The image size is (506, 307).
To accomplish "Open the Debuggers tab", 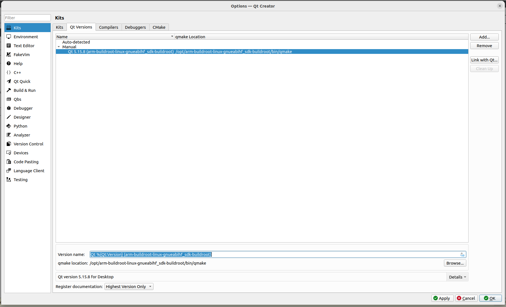I will (135, 27).
